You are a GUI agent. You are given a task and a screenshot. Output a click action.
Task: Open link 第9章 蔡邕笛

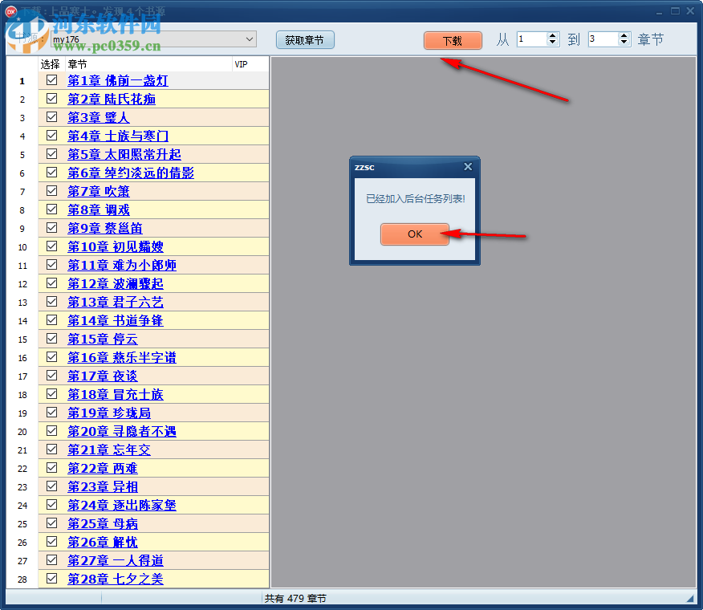tap(105, 228)
